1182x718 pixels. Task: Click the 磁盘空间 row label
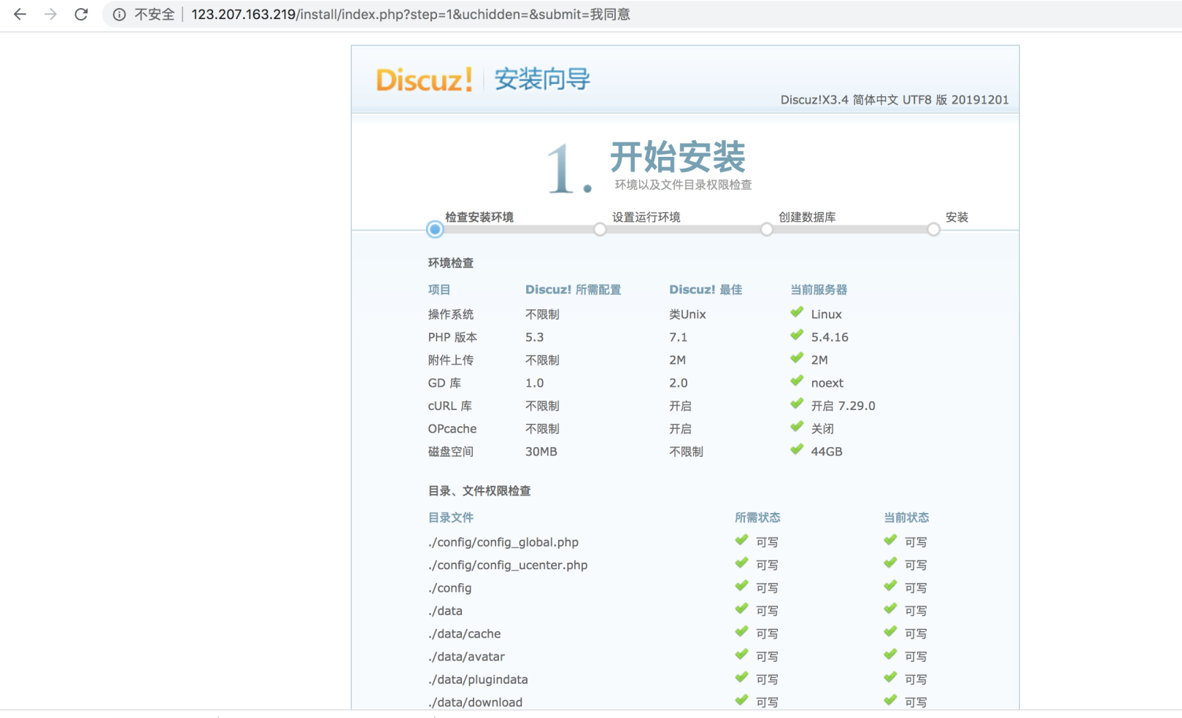pyautogui.click(x=451, y=452)
